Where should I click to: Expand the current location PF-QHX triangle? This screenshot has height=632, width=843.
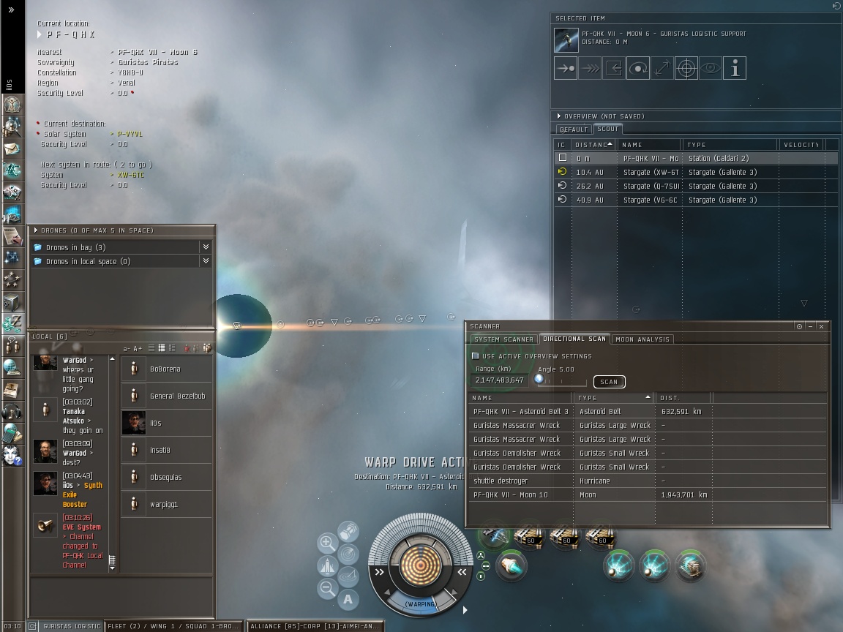40,34
